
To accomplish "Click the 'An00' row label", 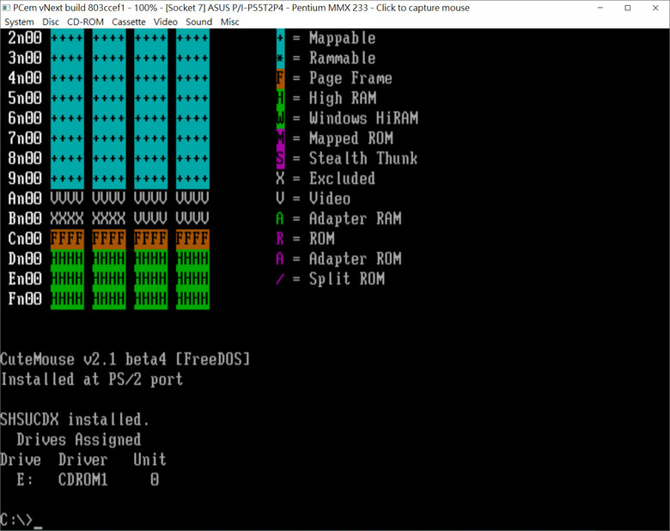I will (x=25, y=198).
